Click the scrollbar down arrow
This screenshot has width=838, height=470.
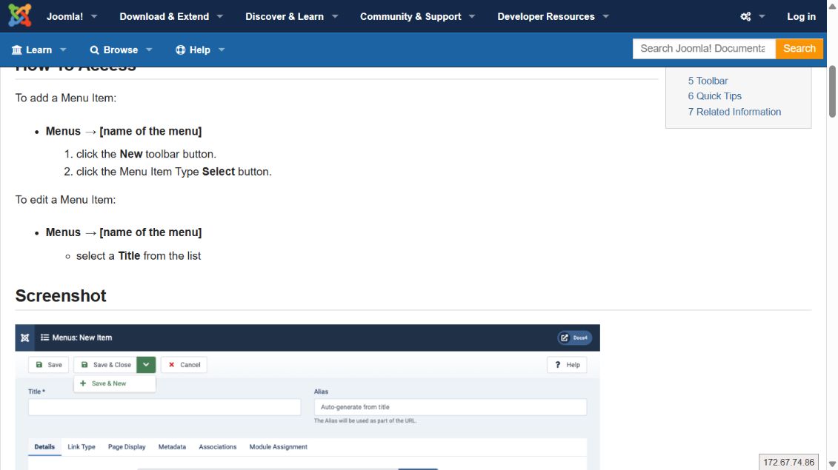click(832, 464)
